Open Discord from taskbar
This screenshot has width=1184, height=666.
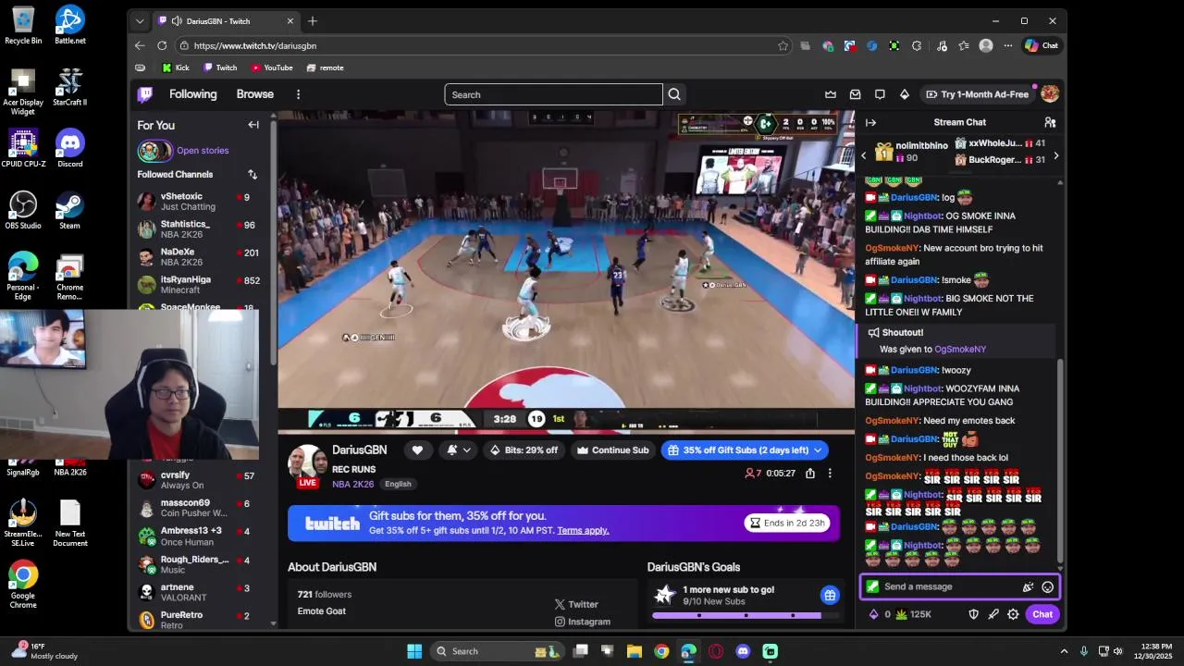point(743,651)
